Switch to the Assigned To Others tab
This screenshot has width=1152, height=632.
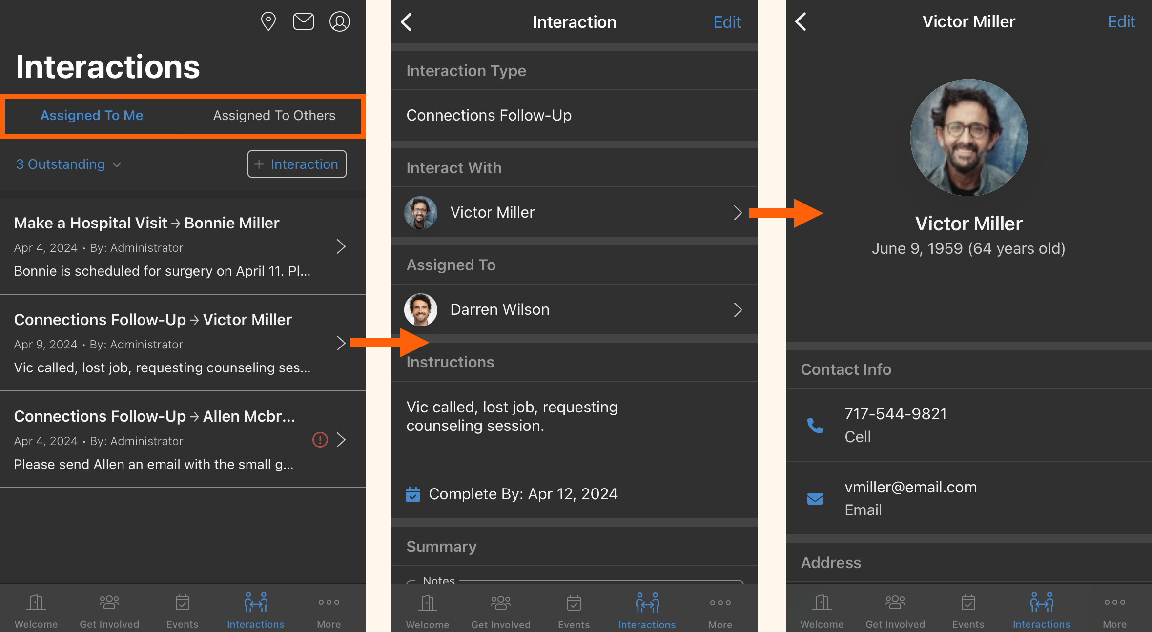[274, 116]
